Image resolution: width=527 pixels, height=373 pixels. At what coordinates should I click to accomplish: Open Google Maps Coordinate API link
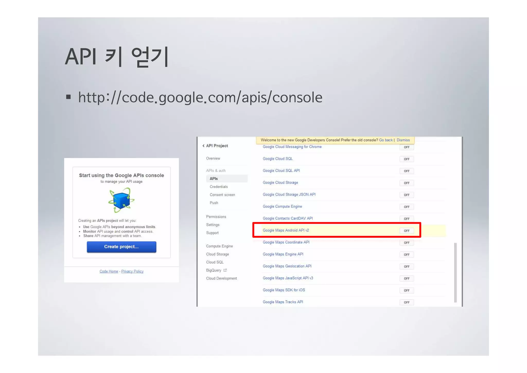pos(286,242)
